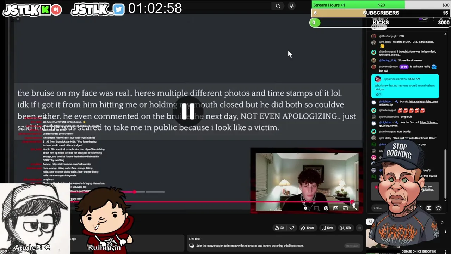Screen dimensions: 451x254
Task: Open more actions with the three-dot button
Action: click(359, 228)
